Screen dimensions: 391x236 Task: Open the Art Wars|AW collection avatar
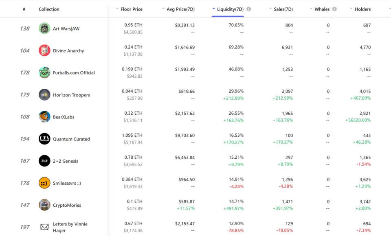click(x=44, y=28)
